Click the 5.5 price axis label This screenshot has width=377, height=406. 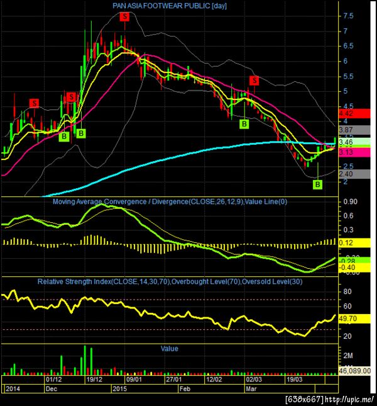pyautogui.click(x=348, y=76)
